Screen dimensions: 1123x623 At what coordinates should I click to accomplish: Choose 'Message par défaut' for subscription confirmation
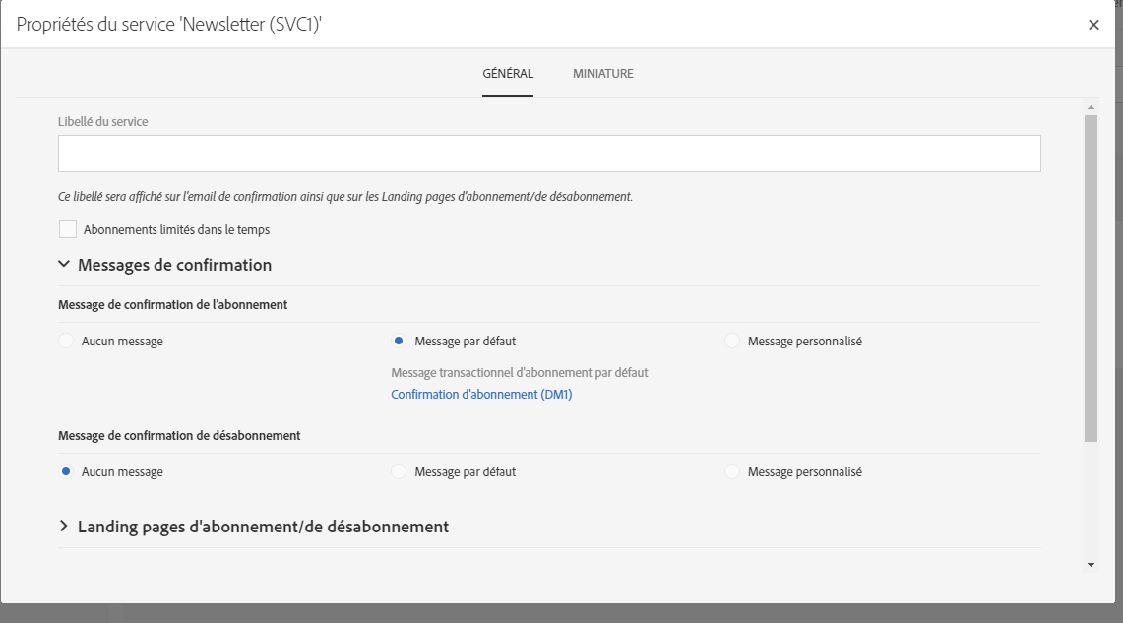point(400,342)
